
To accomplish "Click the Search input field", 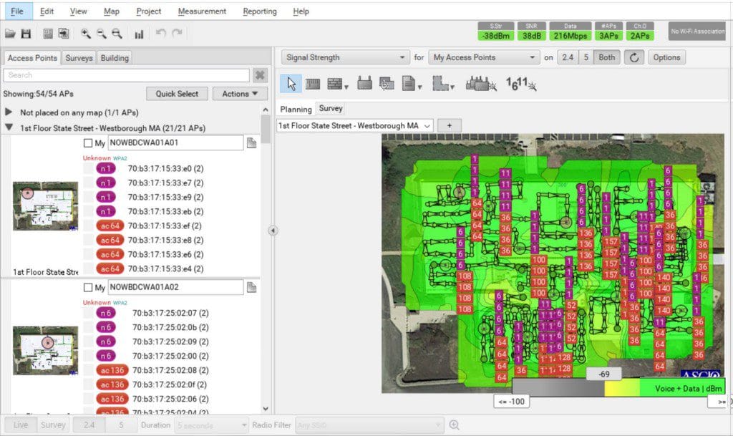I will 126,75.
